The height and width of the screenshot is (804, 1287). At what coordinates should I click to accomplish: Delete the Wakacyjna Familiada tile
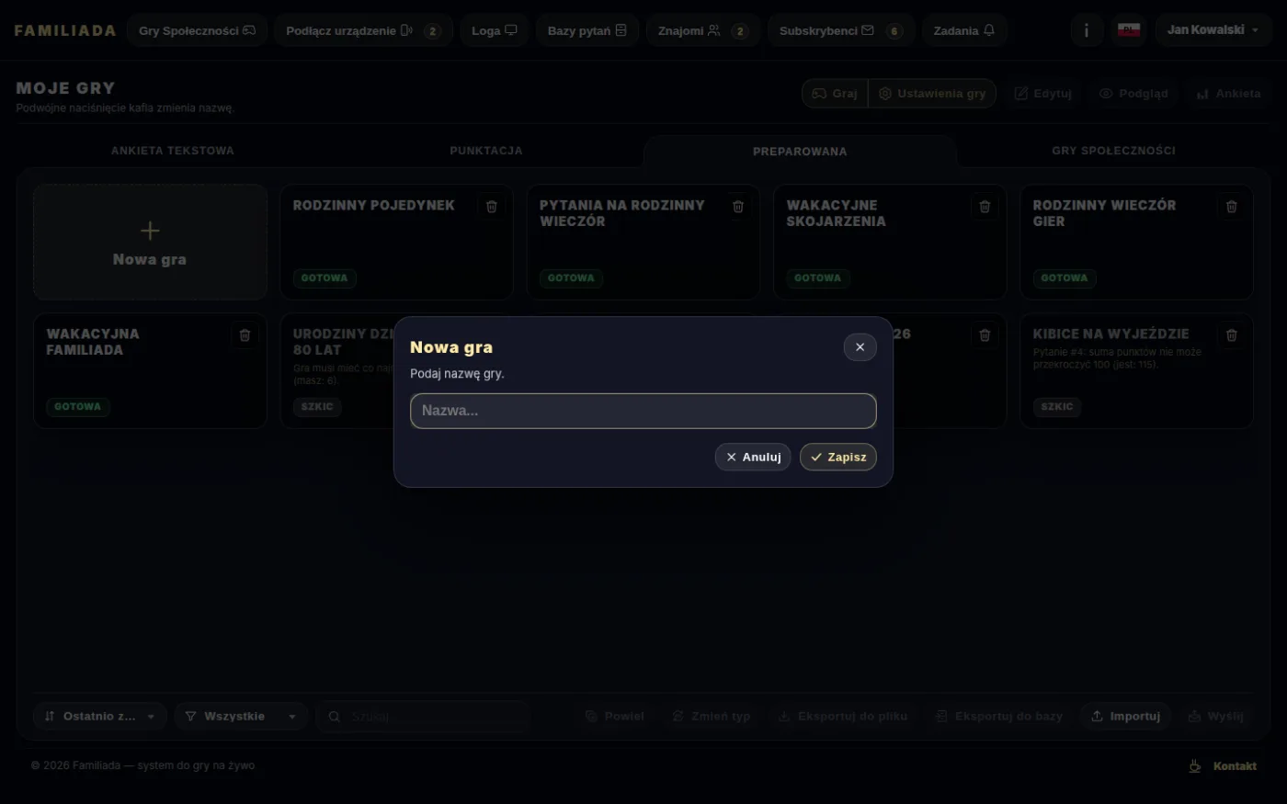coord(245,335)
